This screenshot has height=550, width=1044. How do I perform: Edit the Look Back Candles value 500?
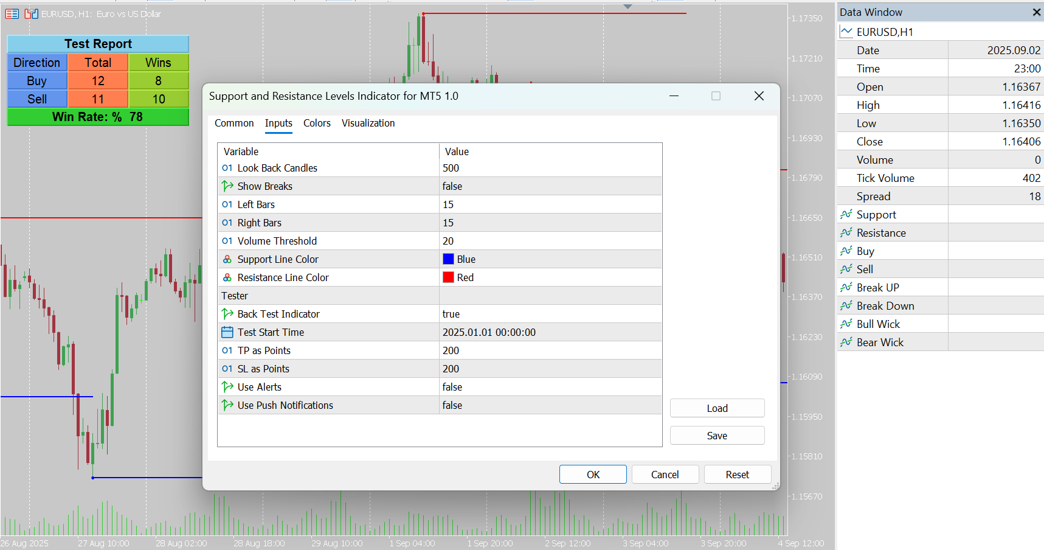click(x=550, y=168)
